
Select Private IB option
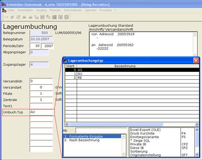pos(138,144)
